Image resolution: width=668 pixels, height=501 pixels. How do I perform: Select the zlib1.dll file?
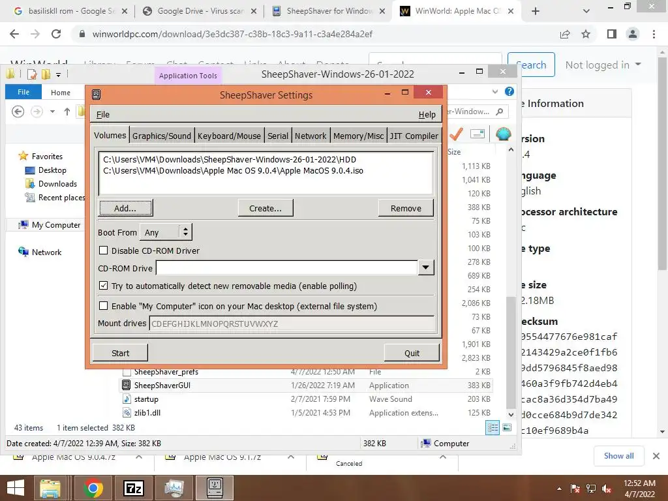pyautogui.click(x=147, y=413)
